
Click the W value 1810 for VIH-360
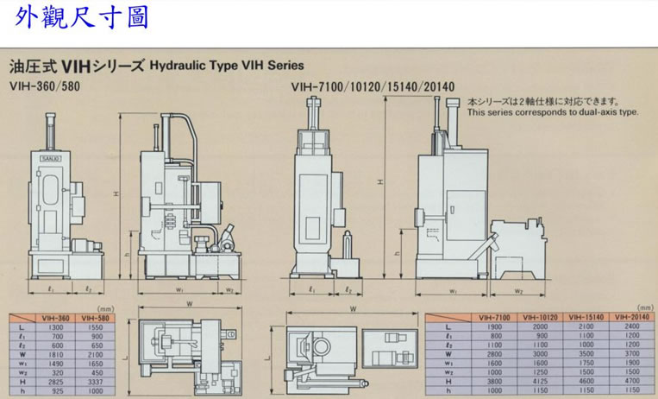click(x=56, y=354)
